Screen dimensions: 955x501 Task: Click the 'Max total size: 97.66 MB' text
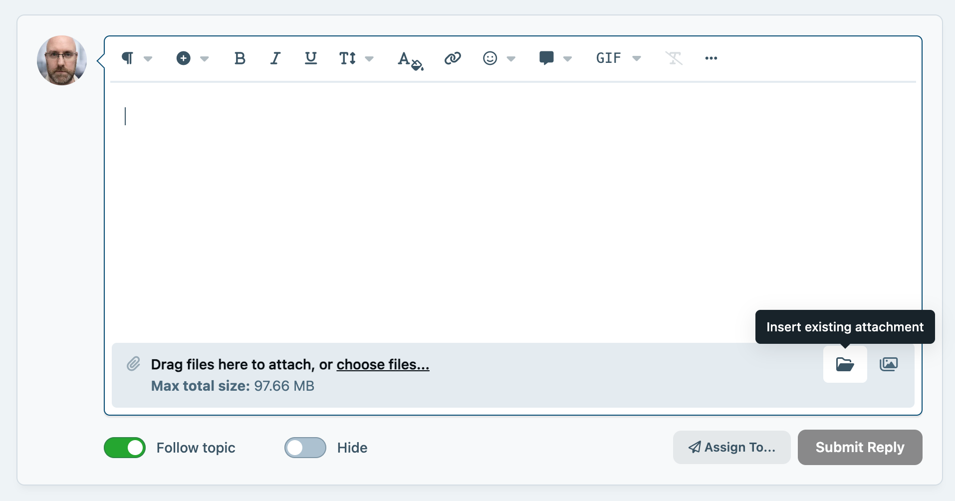pyautogui.click(x=233, y=386)
